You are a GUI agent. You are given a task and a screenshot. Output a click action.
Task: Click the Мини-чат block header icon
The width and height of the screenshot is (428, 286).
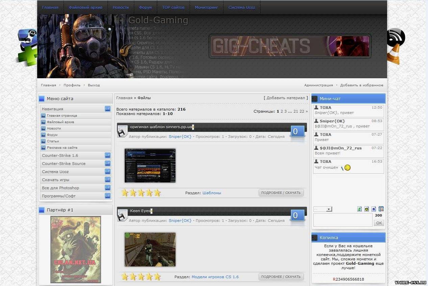[315, 99]
